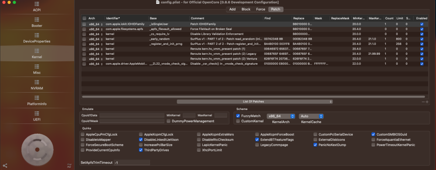Click the config.plist document title icon

[x=158, y=2]
